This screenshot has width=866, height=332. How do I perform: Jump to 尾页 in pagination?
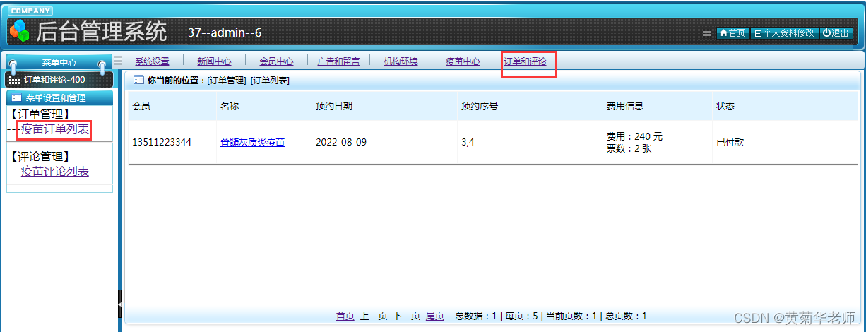[435, 316]
